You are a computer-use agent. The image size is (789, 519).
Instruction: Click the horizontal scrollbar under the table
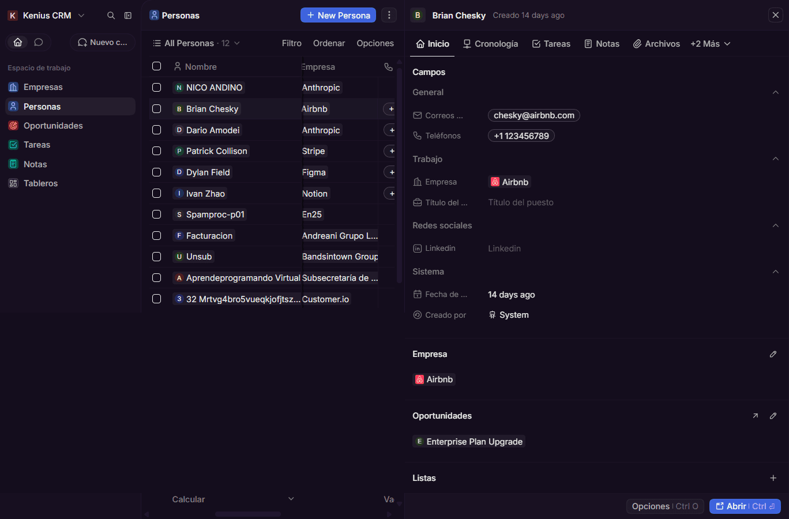click(248, 514)
